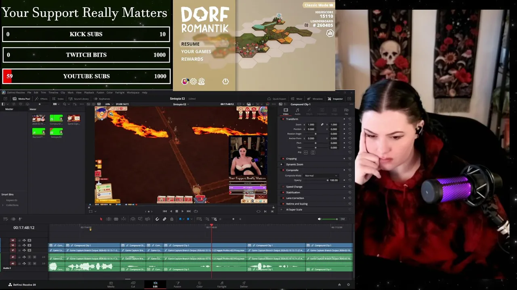This screenshot has width=517, height=290.
Task: Go to the Fusion page
Action: (x=177, y=284)
